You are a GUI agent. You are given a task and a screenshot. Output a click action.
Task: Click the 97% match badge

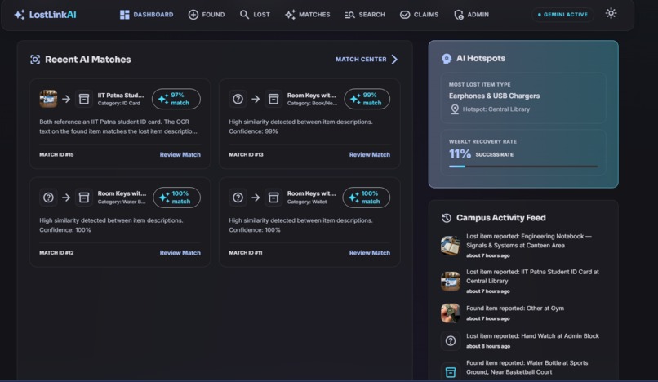point(176,99)
